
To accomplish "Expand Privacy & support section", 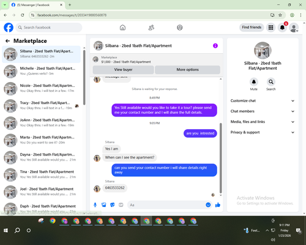I will tap(263, 132).
